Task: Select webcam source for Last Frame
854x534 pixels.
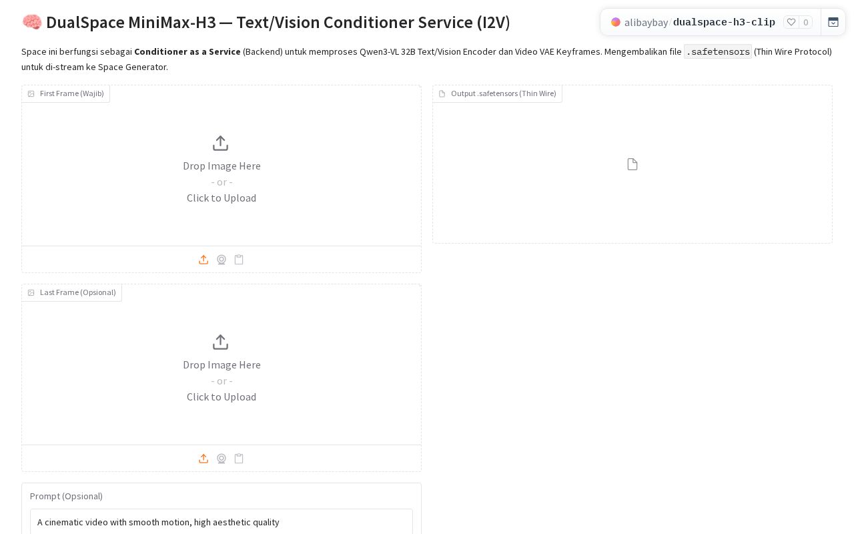Action: click(222, 459)
